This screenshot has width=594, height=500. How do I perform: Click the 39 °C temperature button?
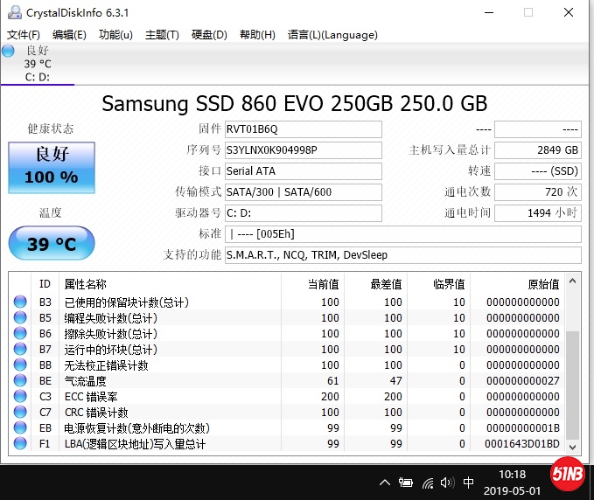52,243
